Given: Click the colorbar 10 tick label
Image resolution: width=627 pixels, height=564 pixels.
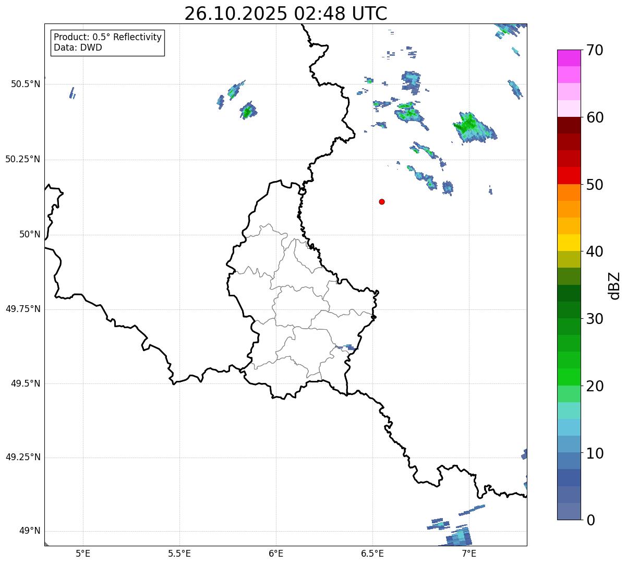Looking at the screenshot, I should [595, 453].
